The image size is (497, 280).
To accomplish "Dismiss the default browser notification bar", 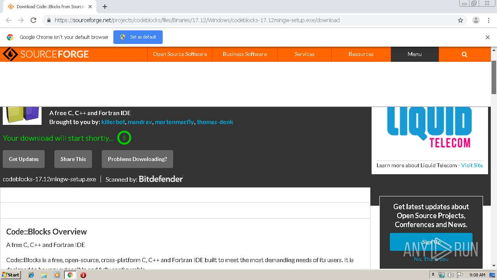I will [488, 37].
